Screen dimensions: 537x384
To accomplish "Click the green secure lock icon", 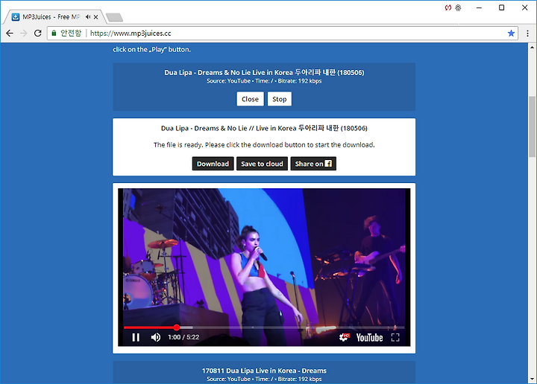I will pyautogui.click(x=54, y=33).
